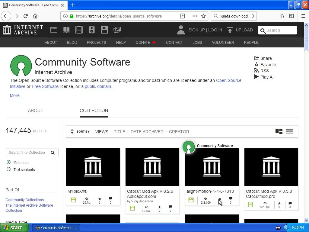The height and width of the screenshot is (232, 309).
Task: Sort results by DATE ARCHIVED
Action: [x=147, y=132]
